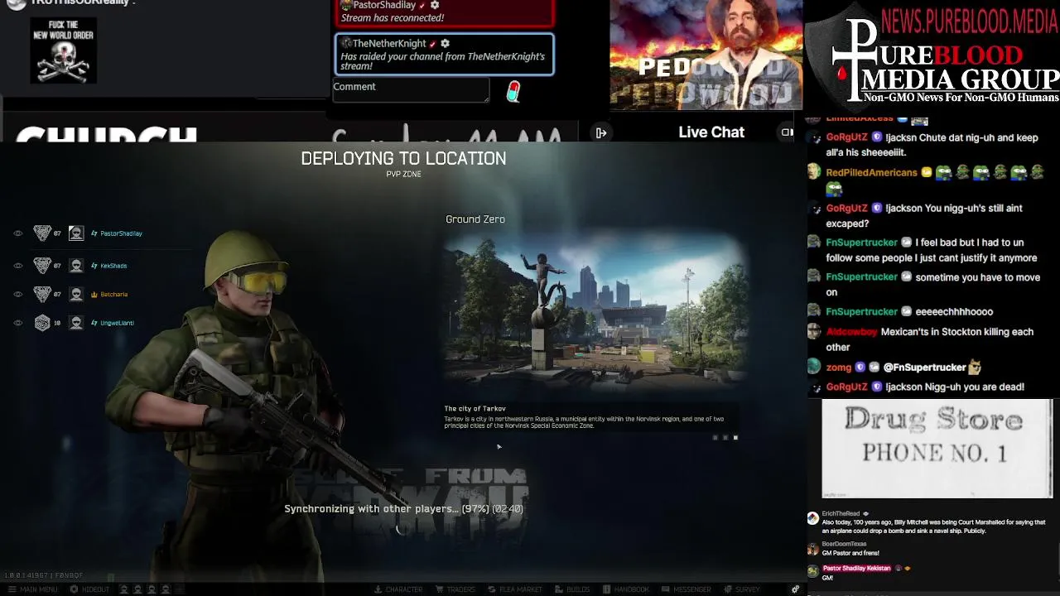Open game settings gear in bottom-right bar
This screenshot has height=596, width=1060.
(x=795, y=589)
